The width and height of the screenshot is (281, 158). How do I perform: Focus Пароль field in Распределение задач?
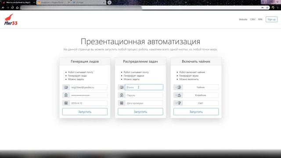click(144, 95)
